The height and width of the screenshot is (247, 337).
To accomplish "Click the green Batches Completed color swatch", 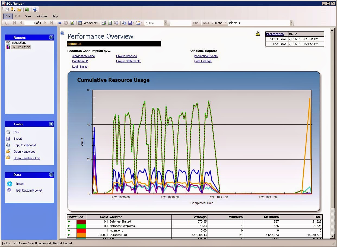I will click(81, 226).
